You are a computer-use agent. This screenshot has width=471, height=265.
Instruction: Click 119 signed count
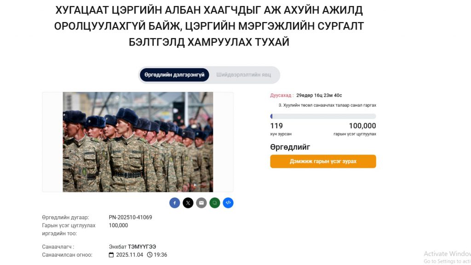coord(276,126)
